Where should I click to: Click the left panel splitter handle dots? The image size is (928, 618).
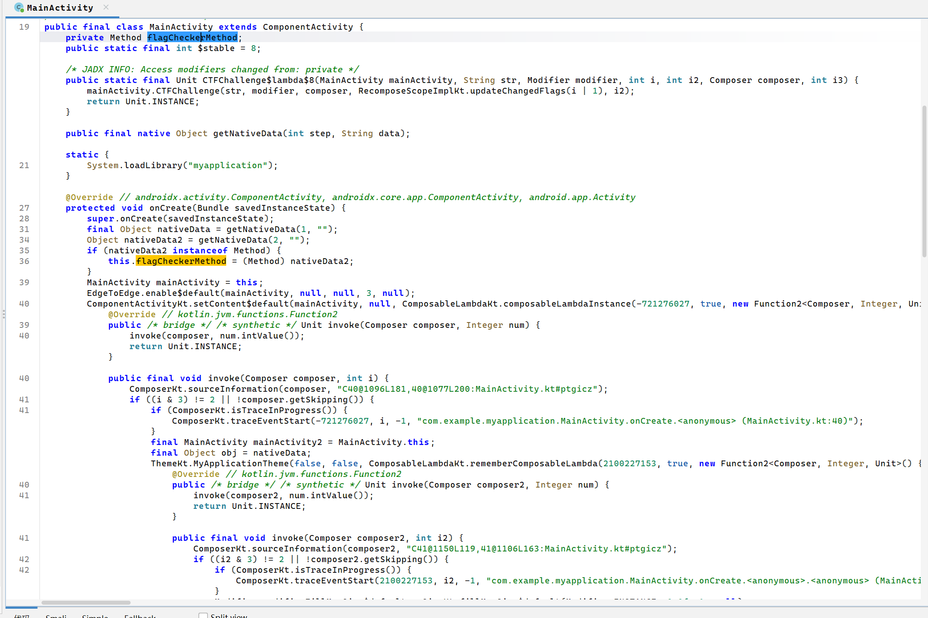click(4, 314)
